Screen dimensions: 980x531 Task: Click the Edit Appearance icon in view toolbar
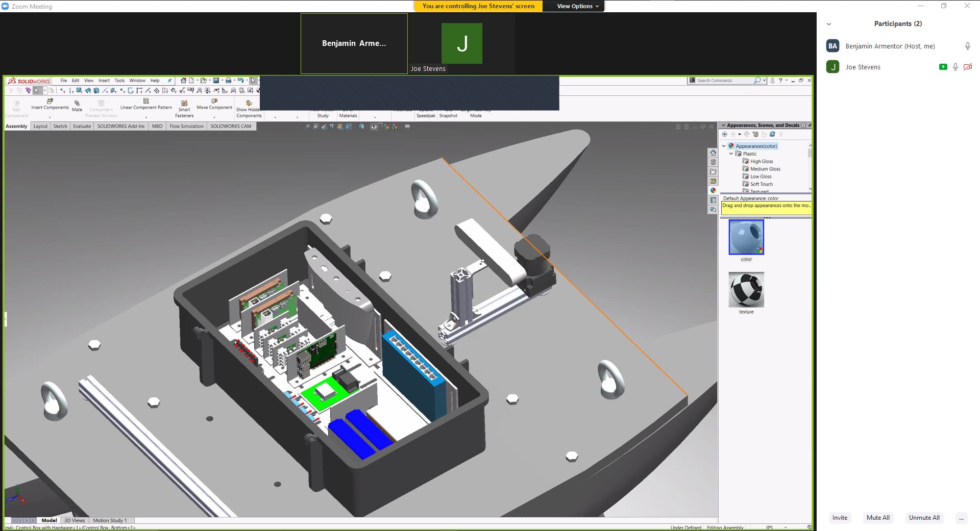coord(386,127)
